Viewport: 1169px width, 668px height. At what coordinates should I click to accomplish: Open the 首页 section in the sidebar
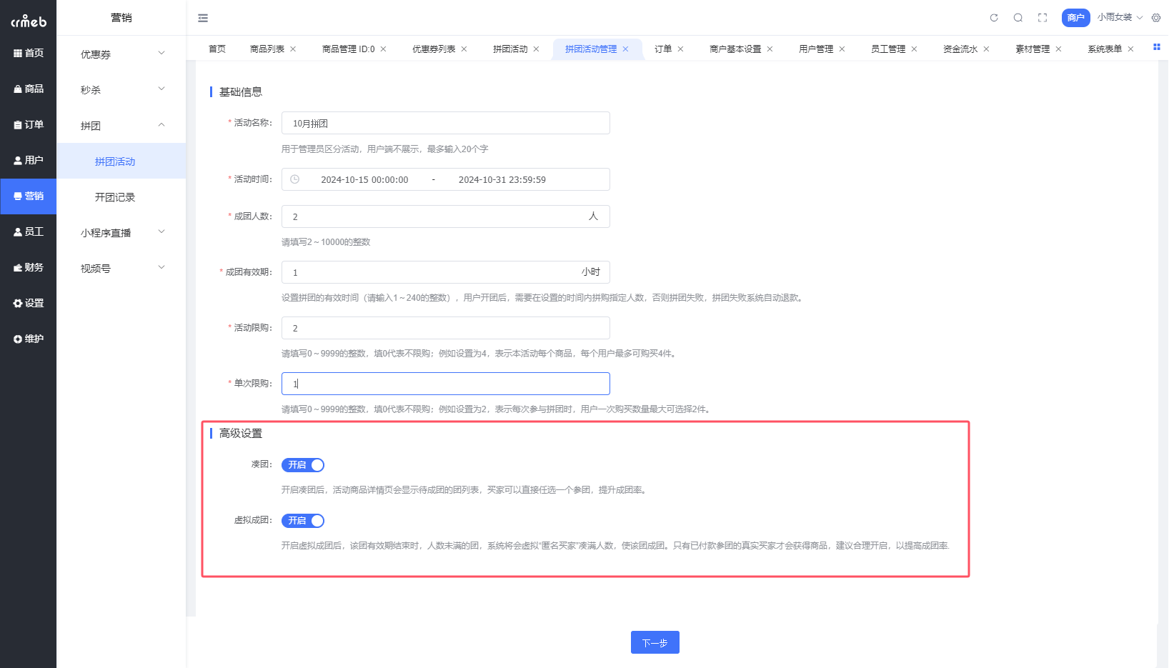29,53
